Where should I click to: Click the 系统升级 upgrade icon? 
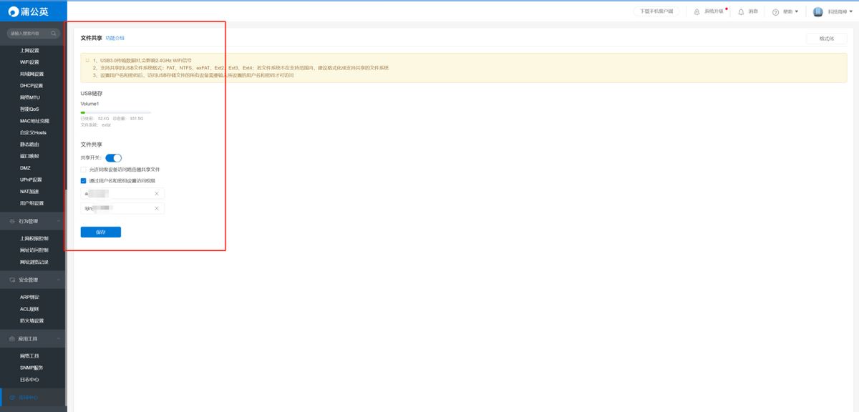(x=697, y=11)
